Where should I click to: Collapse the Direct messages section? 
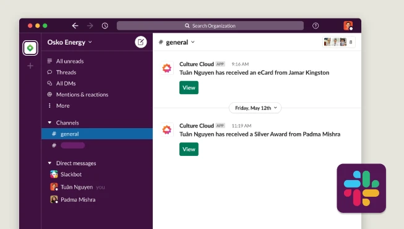49,163
